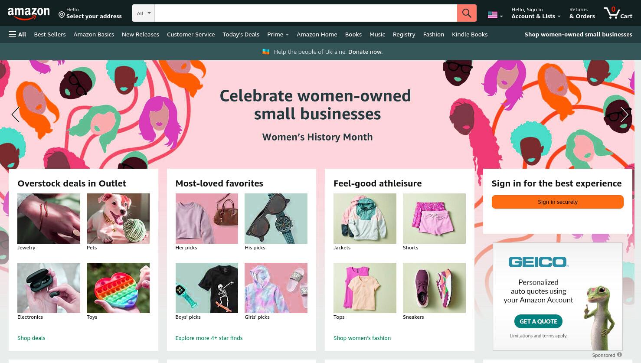Open His picks sunglasses thumbnail
Viewport: 641px width, 363px height.
pos(276,219)
